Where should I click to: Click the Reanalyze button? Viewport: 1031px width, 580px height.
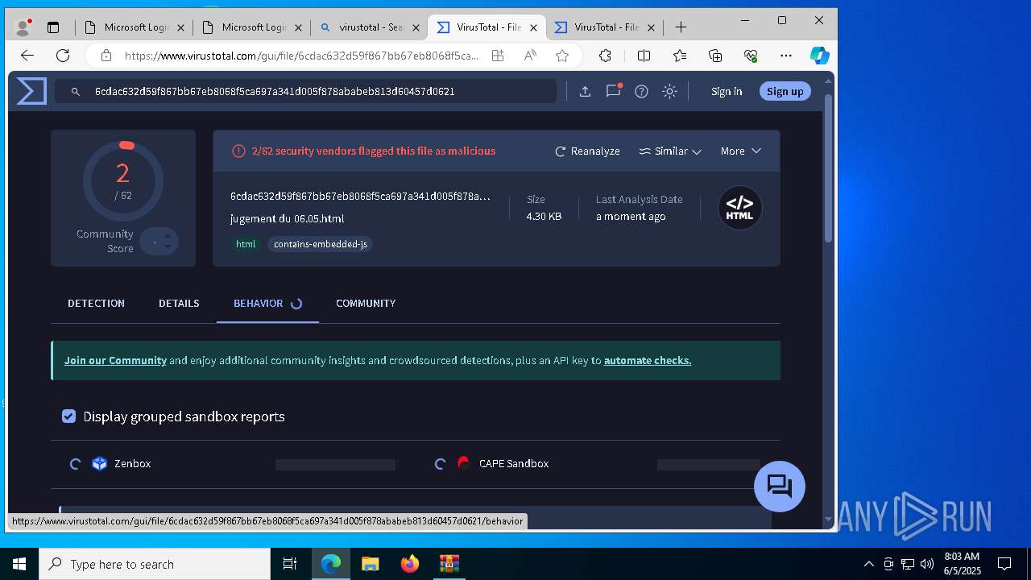pos(588,151)
